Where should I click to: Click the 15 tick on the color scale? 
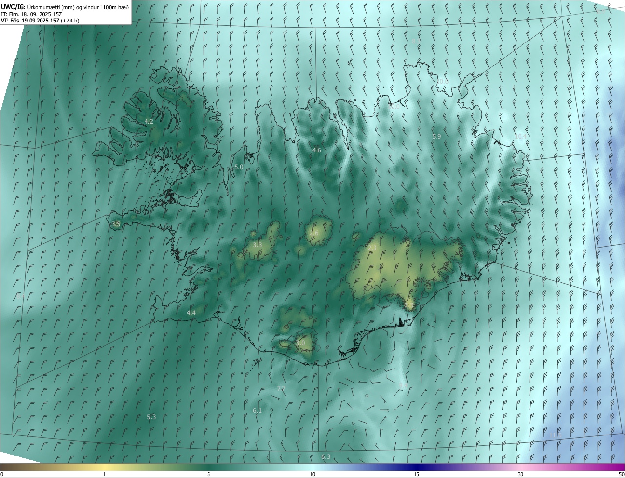(x=417, y=474)
